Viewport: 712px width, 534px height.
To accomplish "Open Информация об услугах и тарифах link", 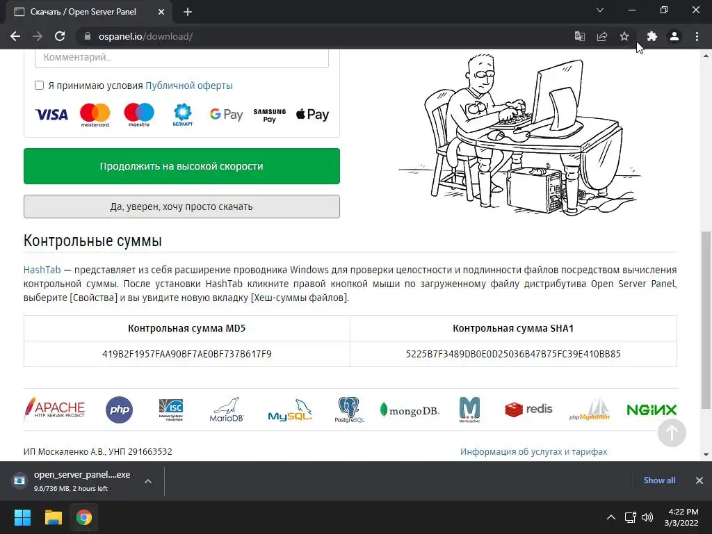I will coord(533,452).
